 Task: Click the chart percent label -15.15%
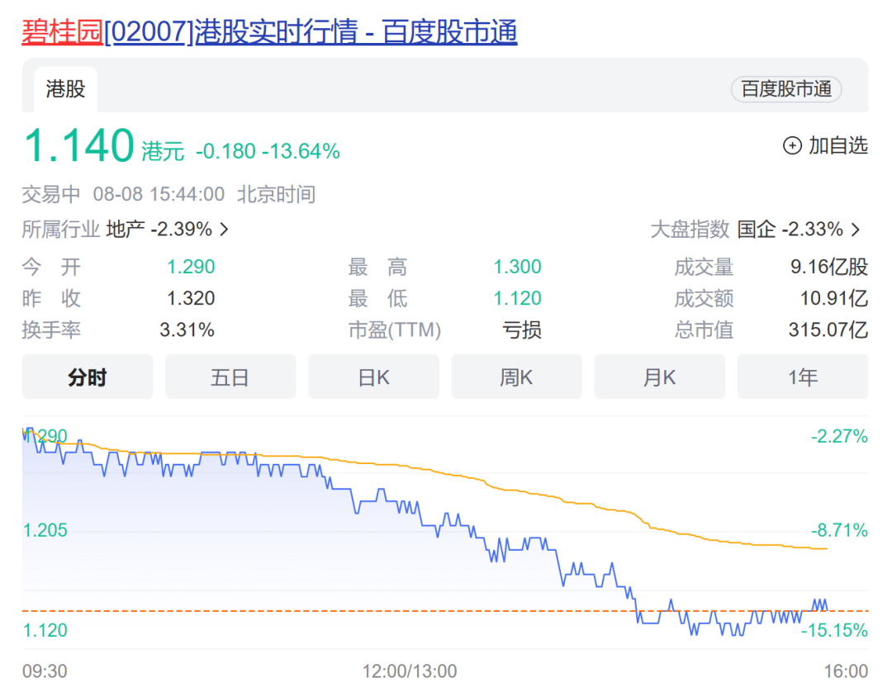click(834, 630)
